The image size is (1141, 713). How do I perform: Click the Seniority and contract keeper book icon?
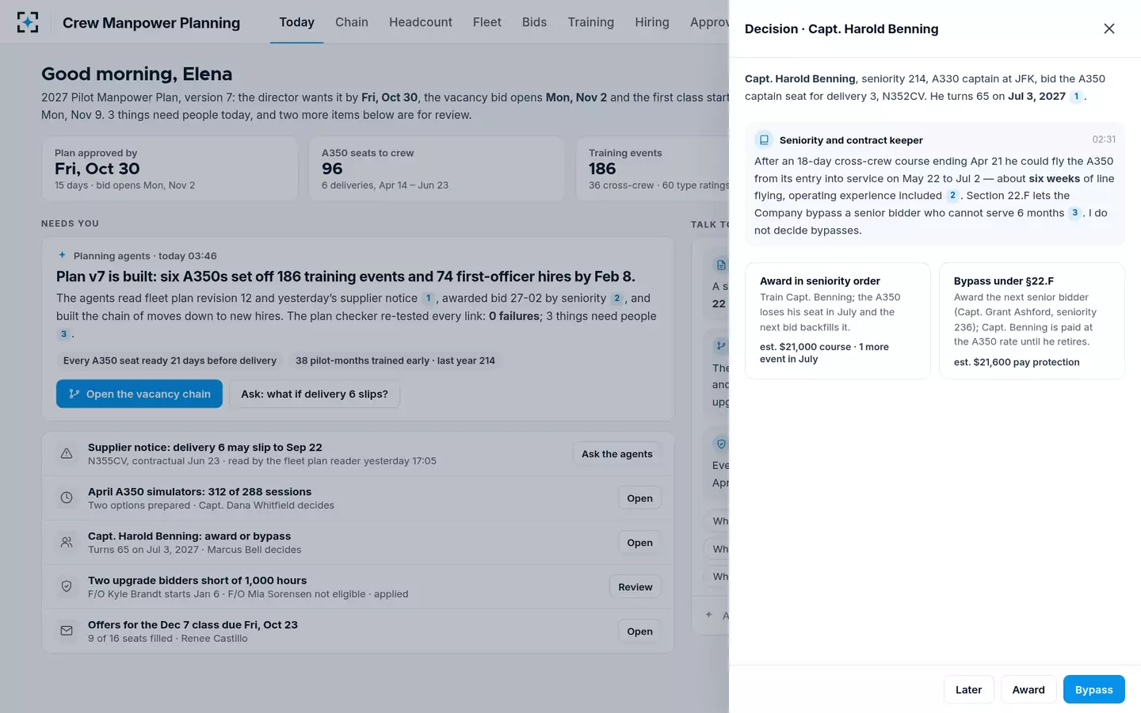pos(764,139)
